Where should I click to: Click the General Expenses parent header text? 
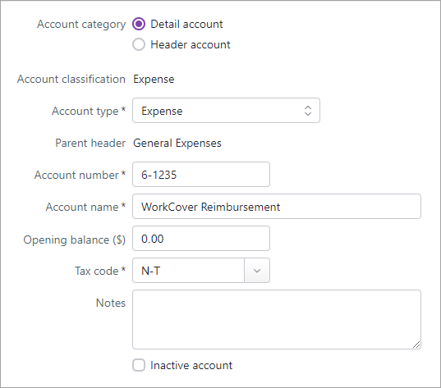coord(177,143)
